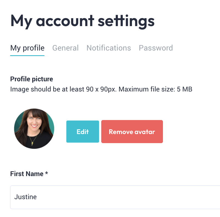Click the text Justine in the field

point(26,197)
